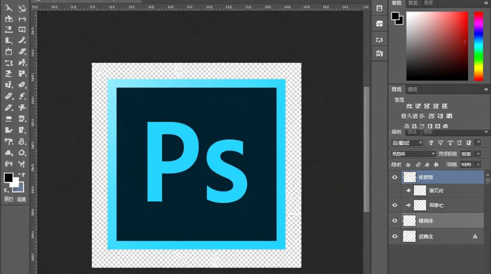Click the lock icon on the bottom layer
Screen dimensions: 491x274
(x=475, y=236)
